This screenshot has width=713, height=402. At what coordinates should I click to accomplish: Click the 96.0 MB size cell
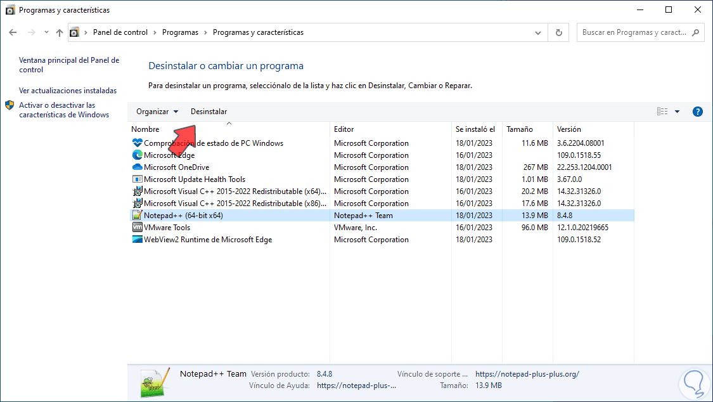[535, 228]
